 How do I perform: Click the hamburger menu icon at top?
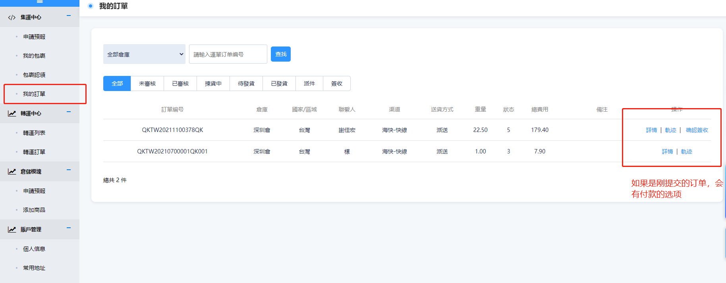(x=40, y=2)
